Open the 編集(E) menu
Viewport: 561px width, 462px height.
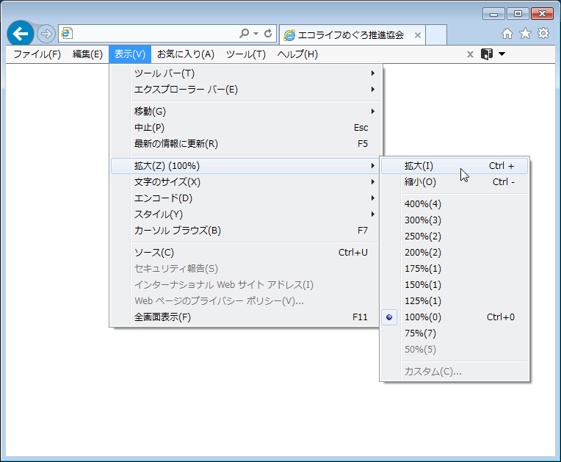pos(87,54)
